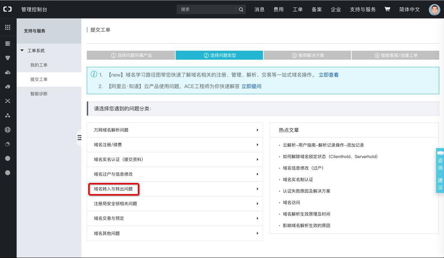Viewport: 444px width, 258px height.
Task: Expand 域名转入与转出问题 category
Action: 175,189
